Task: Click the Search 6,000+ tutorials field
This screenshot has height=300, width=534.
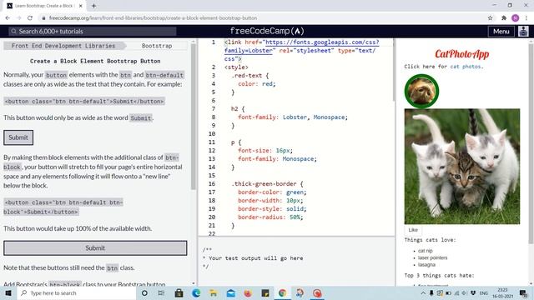Action: (93, 32)
